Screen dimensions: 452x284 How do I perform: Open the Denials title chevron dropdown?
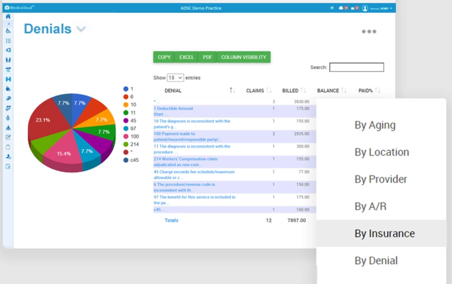(x=80, y=28)
